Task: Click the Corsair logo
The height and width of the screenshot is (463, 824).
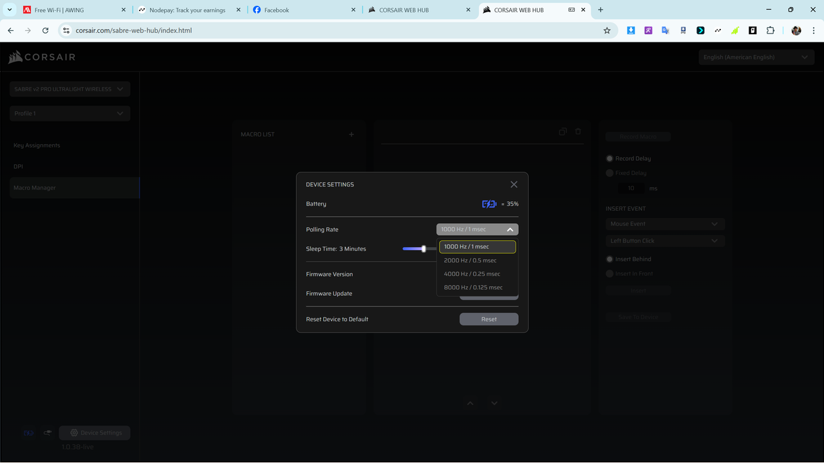Action: 42,57
